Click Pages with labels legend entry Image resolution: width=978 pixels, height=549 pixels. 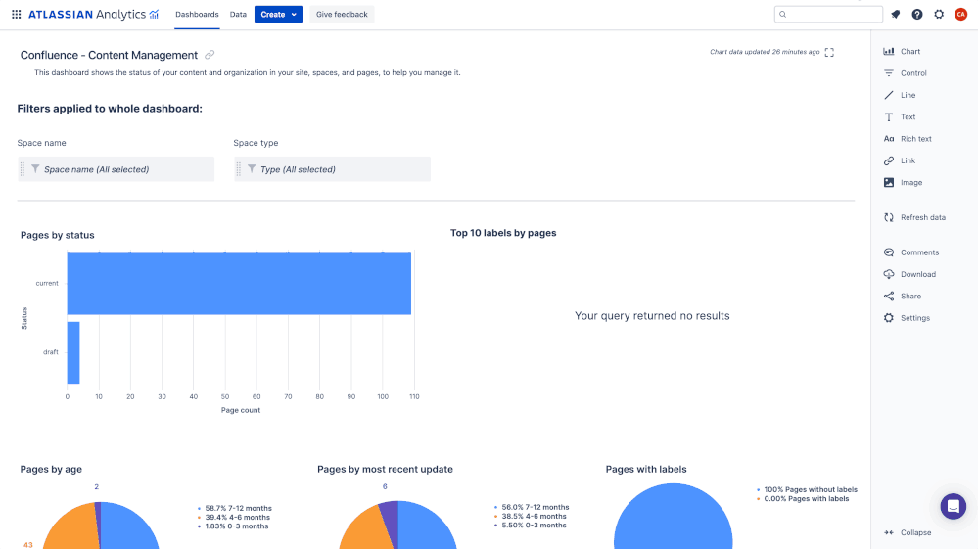tap(803, 498)
